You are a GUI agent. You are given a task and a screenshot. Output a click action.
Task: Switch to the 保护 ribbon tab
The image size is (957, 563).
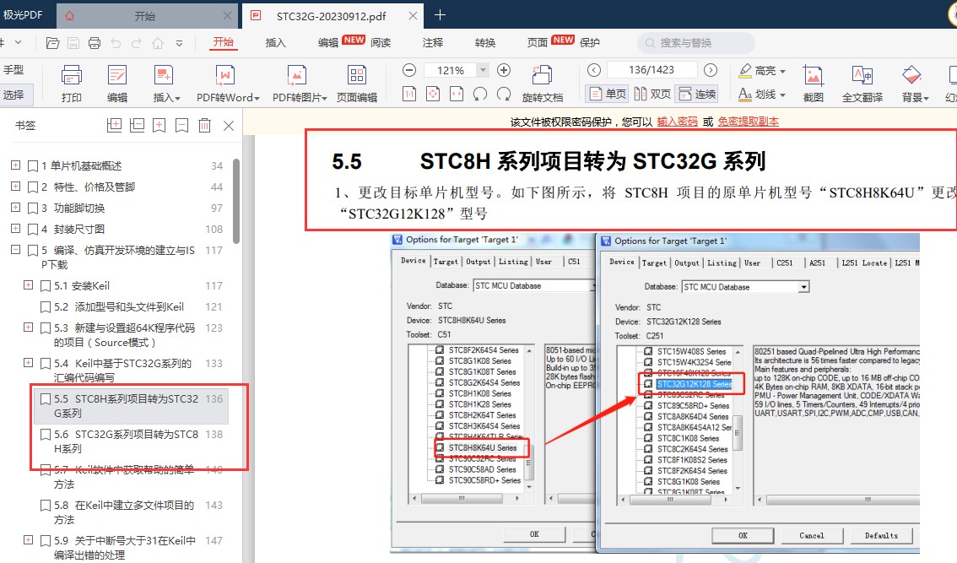point(590,43)
